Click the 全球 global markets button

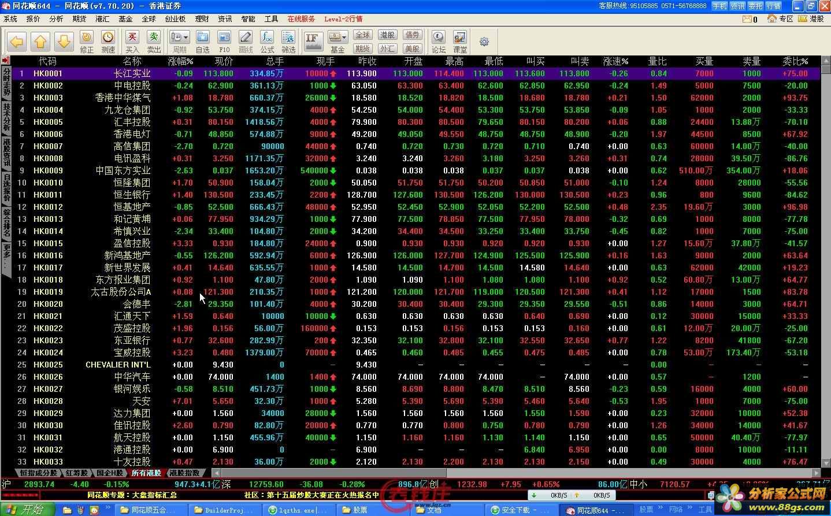pos(362,35)
